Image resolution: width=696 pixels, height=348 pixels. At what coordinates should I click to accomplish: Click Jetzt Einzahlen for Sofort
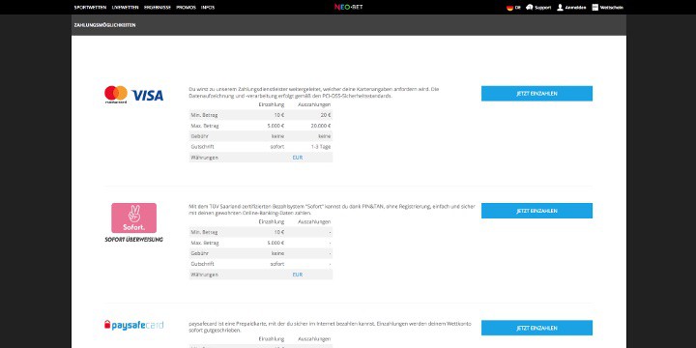[536, 211]
